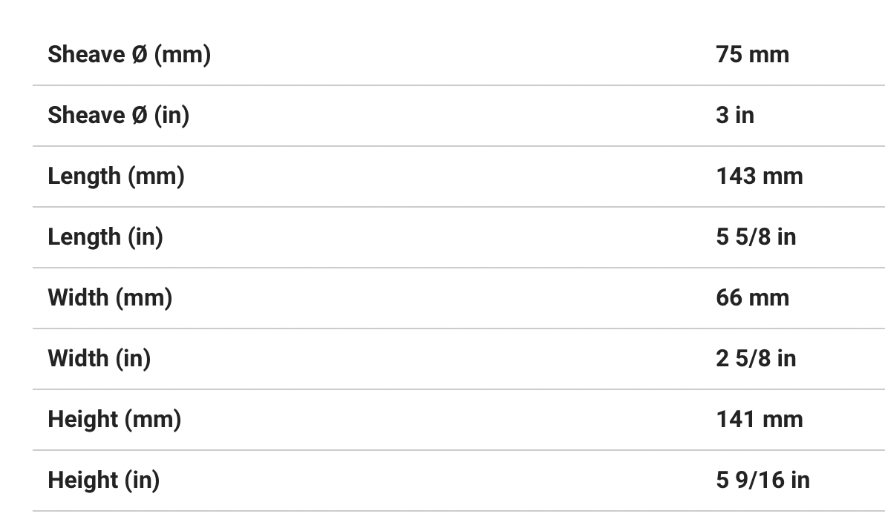Click the "Sheave Ø (in)" label
Screen dimensions: 885x525
118,115
